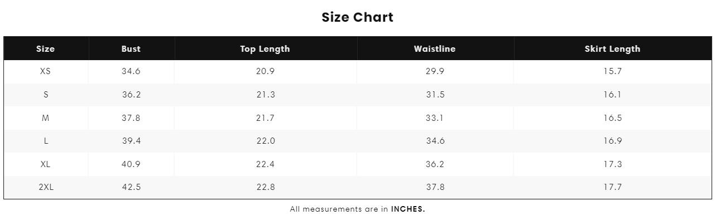Click the INCHES measurement note
The height and width of the screenshot is (220, 716).
click(408, 209)
